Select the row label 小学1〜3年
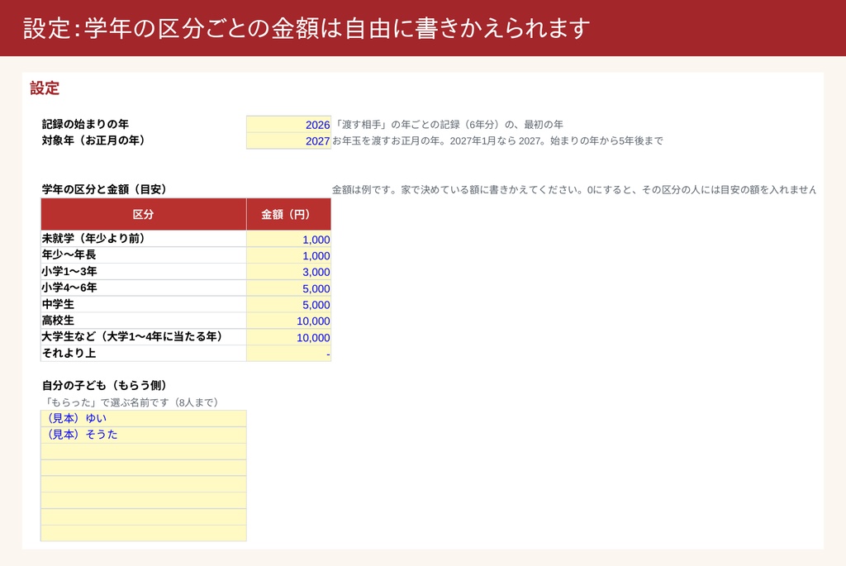 coord(69,271)
